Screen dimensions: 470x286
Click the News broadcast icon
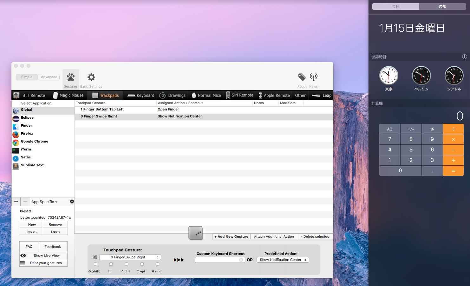point(313,77)
